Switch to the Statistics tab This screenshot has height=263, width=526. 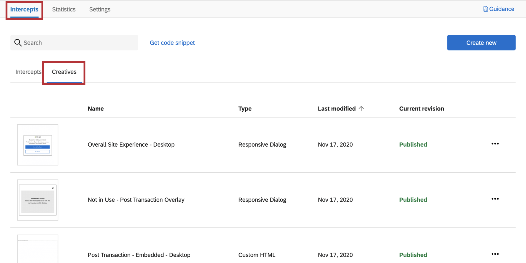click(x=64, y=9)
